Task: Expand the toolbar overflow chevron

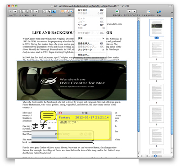Action: pos(171,13)
